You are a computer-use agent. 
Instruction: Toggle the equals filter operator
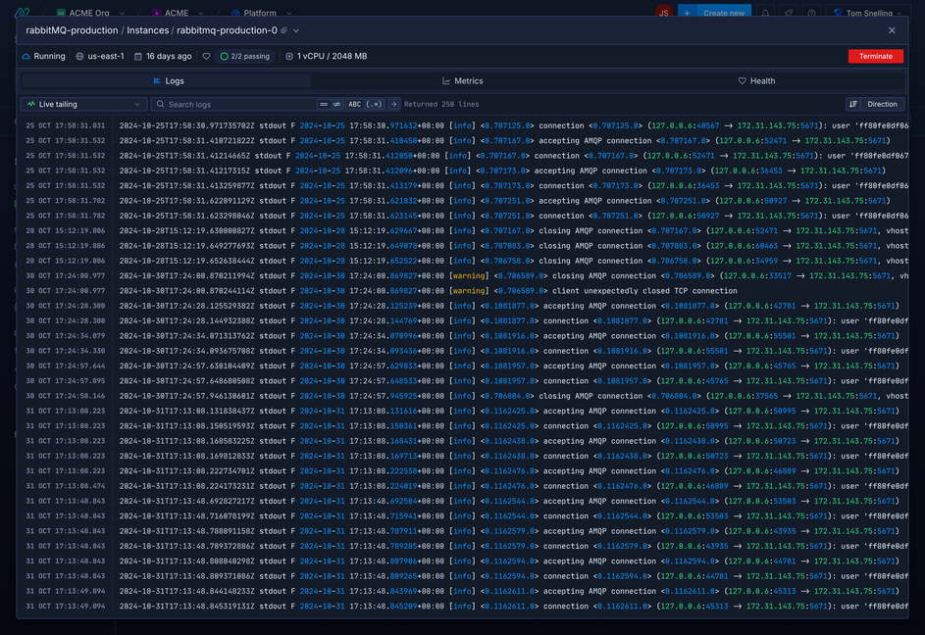[325, 104]
